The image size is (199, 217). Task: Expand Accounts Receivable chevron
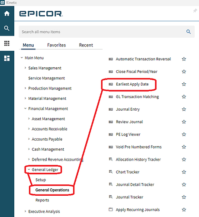29,128
